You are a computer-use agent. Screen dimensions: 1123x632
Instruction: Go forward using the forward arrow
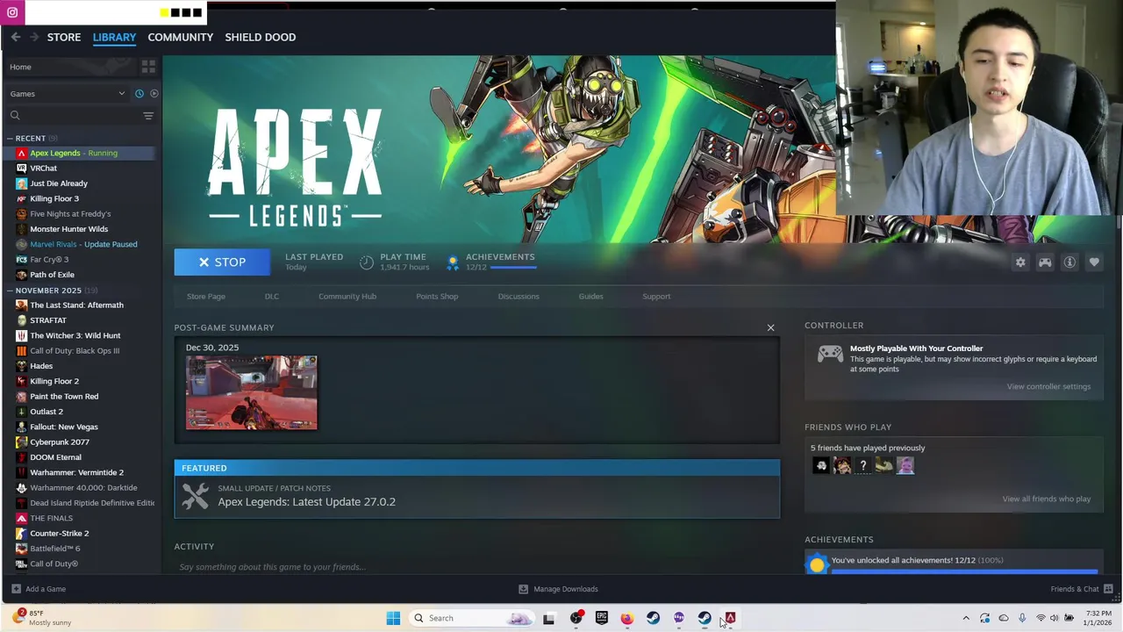pos(34,37)
